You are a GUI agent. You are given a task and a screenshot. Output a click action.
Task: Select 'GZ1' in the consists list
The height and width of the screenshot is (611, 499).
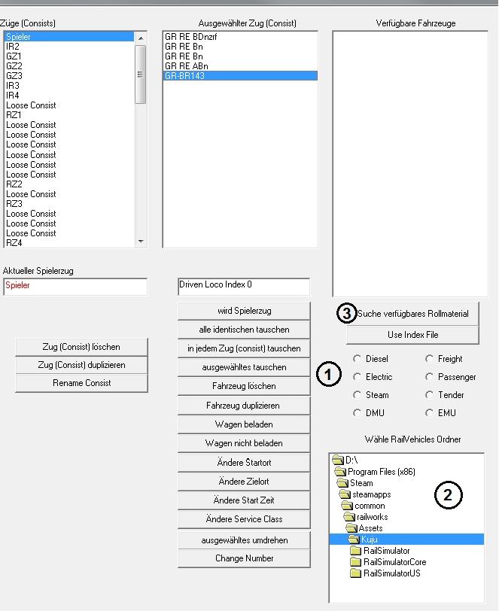pyautogui.click(x=69, y=56)
